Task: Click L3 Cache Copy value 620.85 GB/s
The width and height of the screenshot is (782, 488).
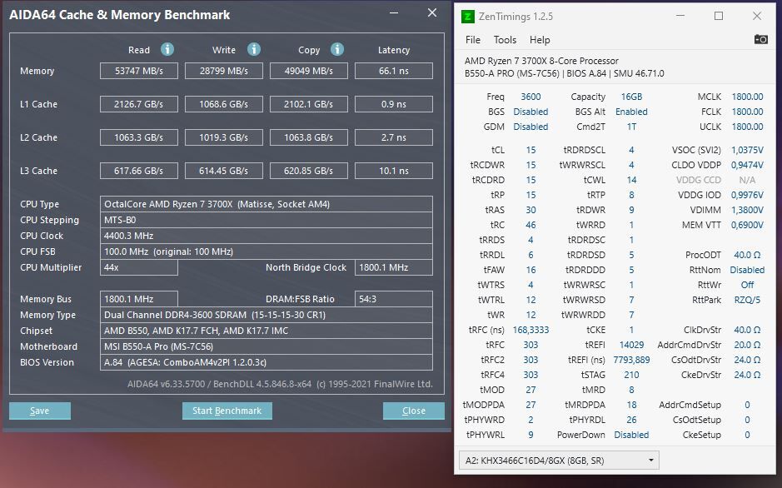Action: click(x=309, y=171)
